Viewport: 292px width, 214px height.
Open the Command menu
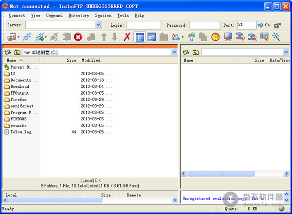55,16
